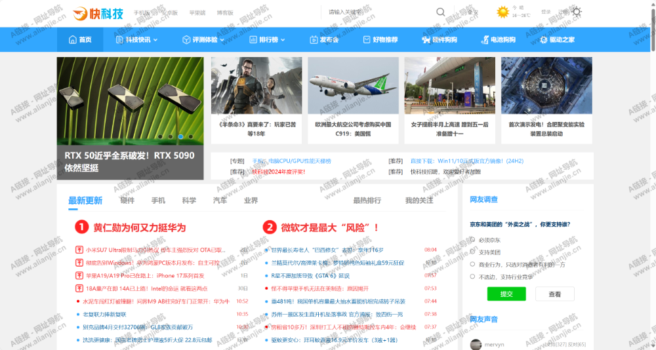
Task: Open 快科技2024年度评奖 link
Action: [x=278, y=172]
